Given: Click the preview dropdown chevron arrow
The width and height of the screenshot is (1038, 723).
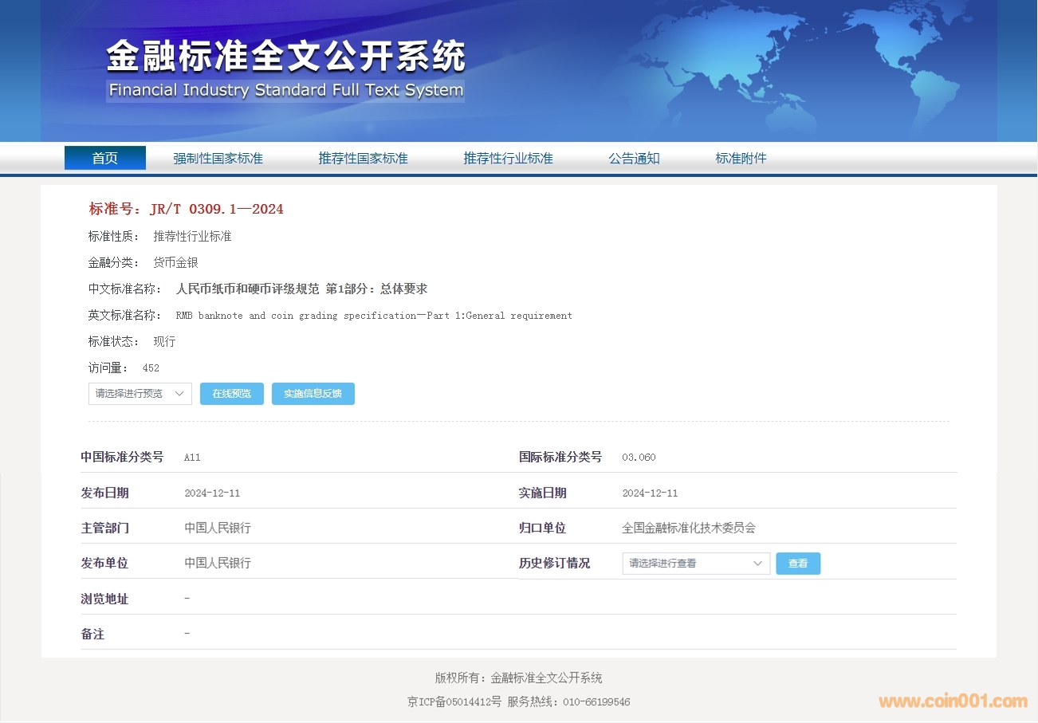Looking at the screenshot, I should 179,394.
